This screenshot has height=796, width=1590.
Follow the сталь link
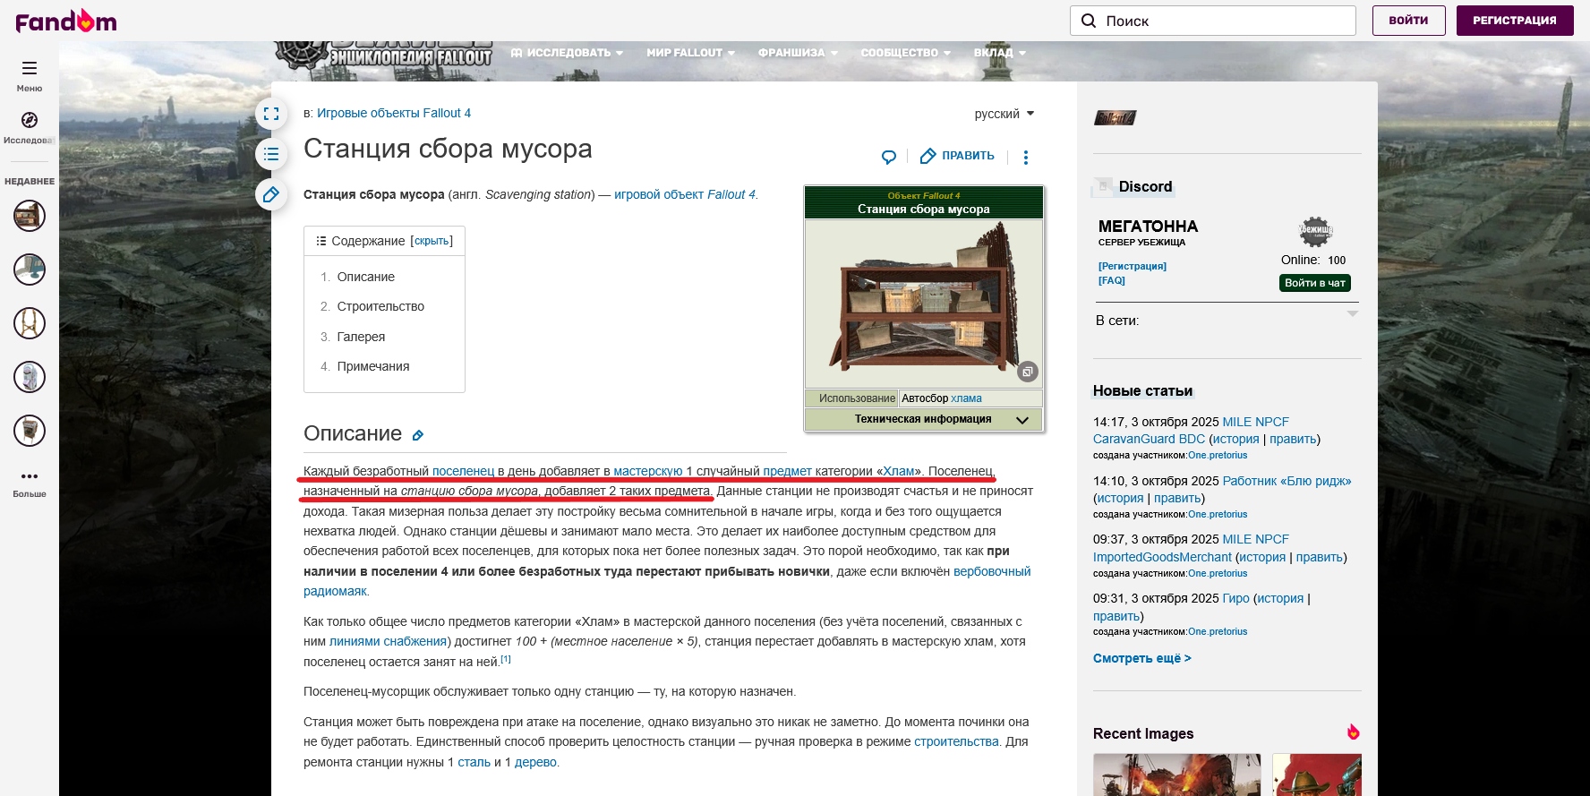pyautogui.click(x=474, y=762)
